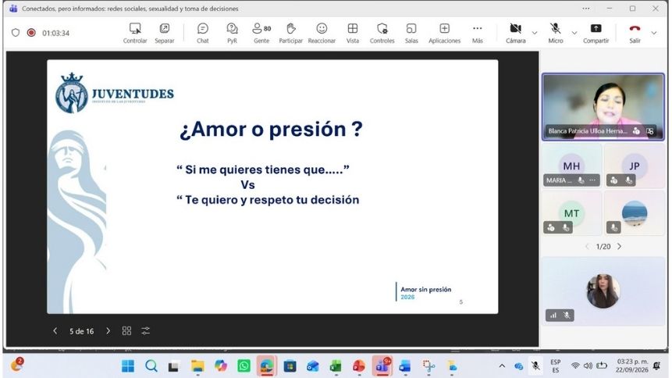Screen dimensions: 672x378
Task: Switch to Microsoft Edge in taskbar
Action: (267, 366)
